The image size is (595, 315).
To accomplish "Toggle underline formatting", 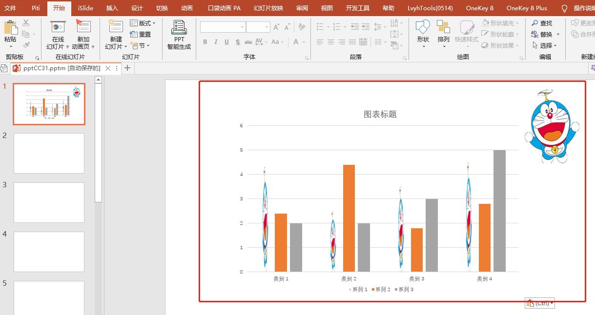I will tap(226, 42).
